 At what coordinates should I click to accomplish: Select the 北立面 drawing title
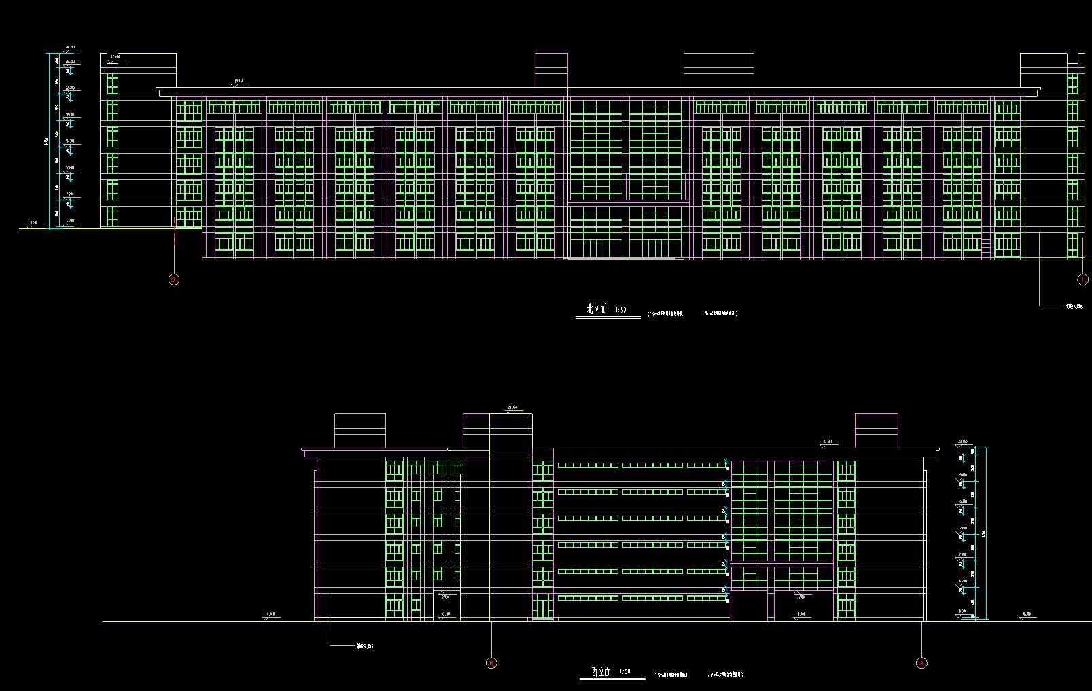[597, 310]
